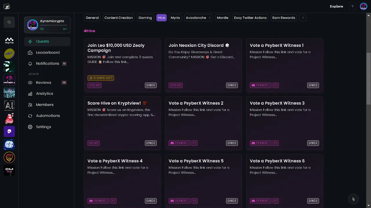Click the Reviews eye icon

click(30, 83)
